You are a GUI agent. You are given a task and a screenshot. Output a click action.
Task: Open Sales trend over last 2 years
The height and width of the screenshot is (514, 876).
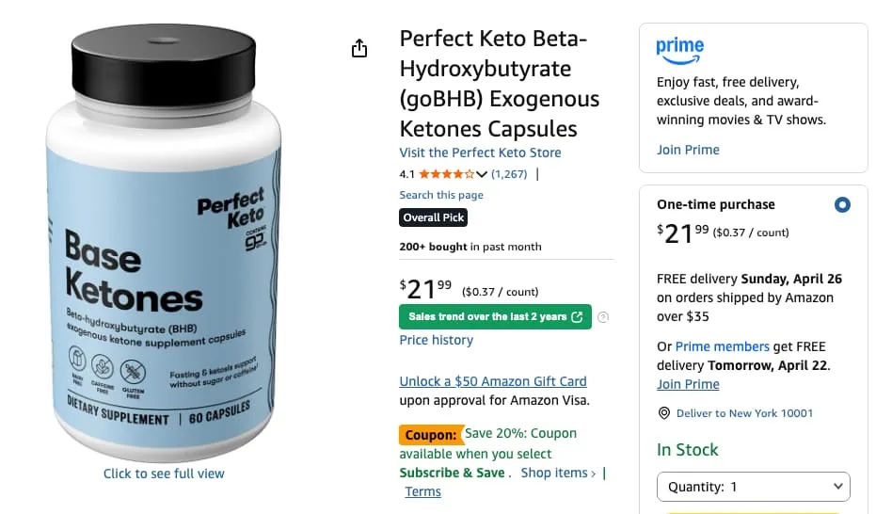[495, 316]
